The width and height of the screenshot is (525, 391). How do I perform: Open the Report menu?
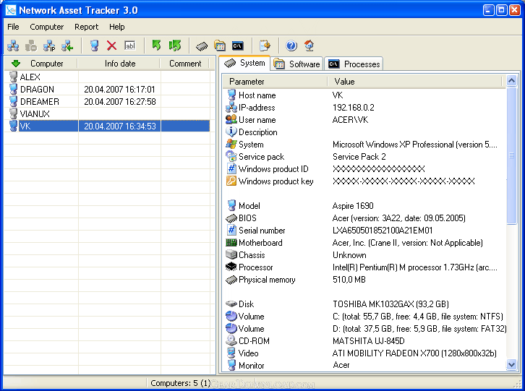pyautogui.click(x=86, y=27)
